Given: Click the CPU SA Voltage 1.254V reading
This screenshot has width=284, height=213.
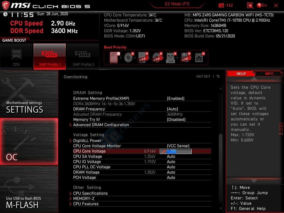Looking at the screenshot, I should coord(150,156).
